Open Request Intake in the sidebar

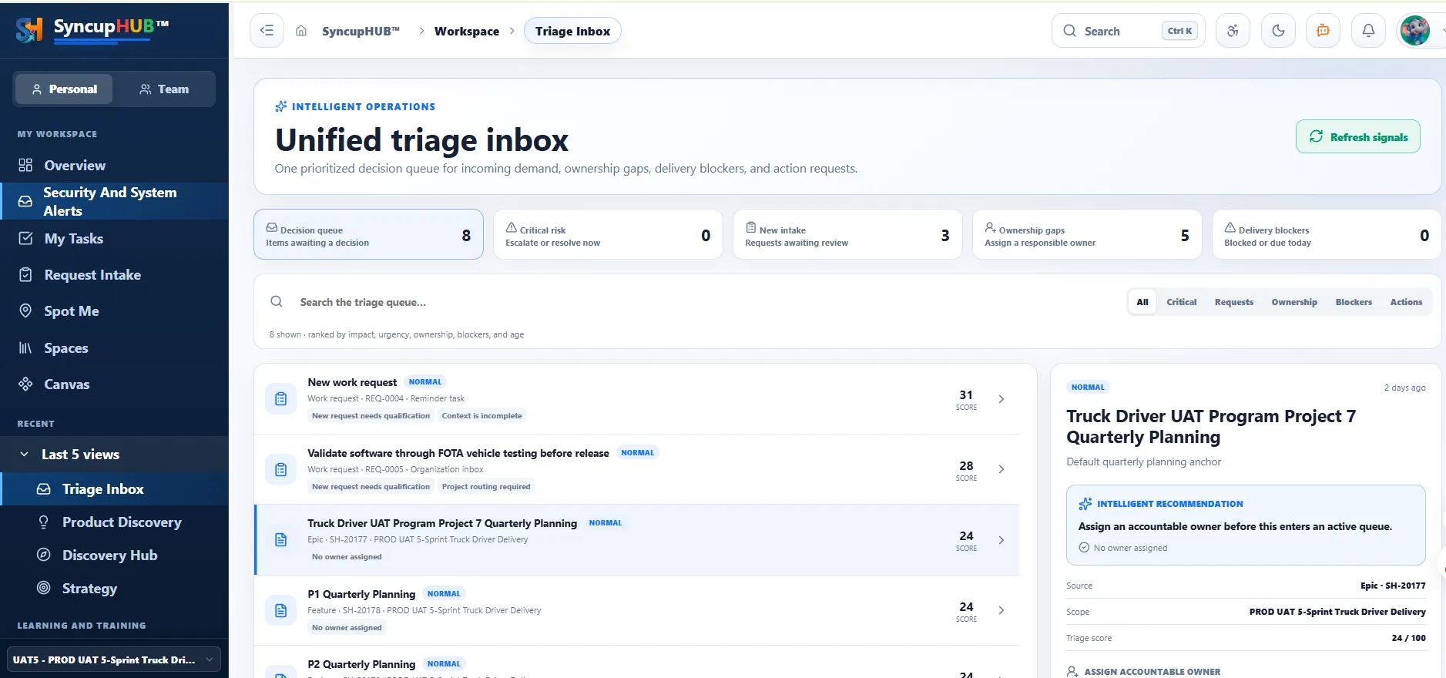114,274
